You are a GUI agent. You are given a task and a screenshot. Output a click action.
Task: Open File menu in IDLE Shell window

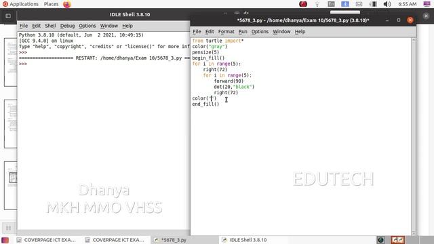24,26
